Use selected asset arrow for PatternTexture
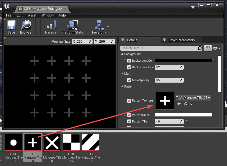The image size is (227, 166). click(x=179, y=104)
